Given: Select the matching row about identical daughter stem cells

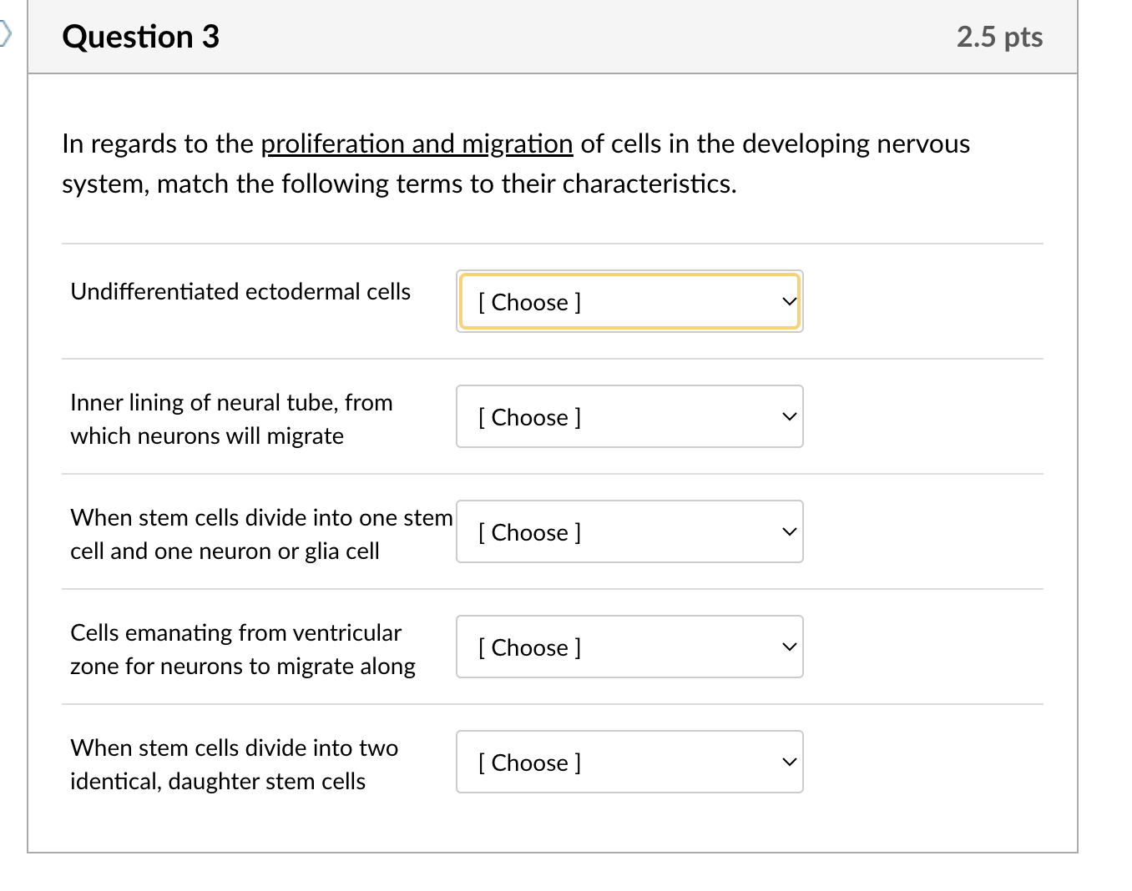Looking at the screenshot, I should (x=234, y=763).
